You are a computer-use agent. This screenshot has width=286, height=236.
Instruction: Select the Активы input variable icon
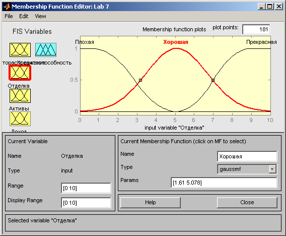click(x=20, y=96)
